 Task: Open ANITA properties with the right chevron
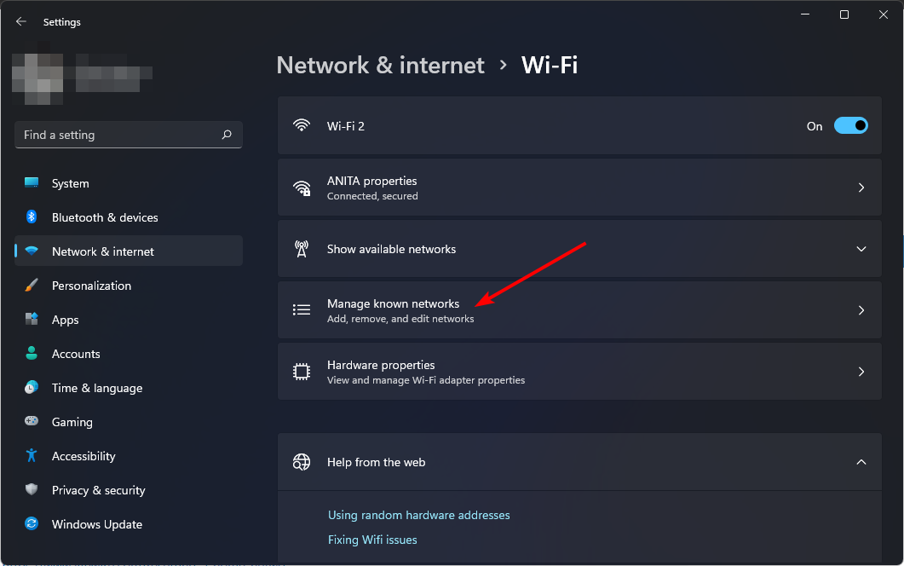coord(861,188)
